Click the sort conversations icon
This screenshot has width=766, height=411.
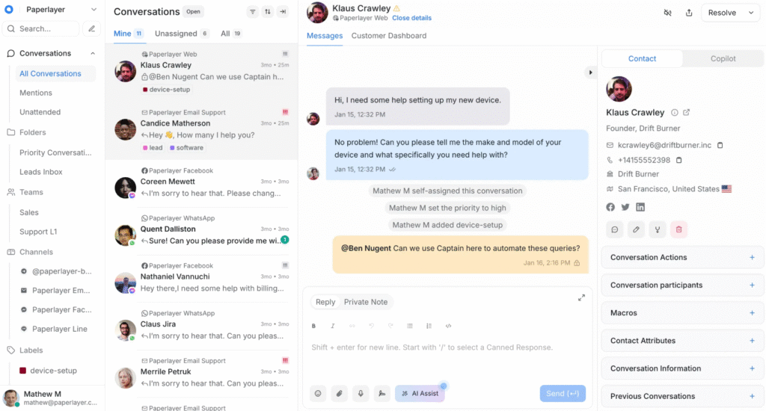tap(268, 12)
